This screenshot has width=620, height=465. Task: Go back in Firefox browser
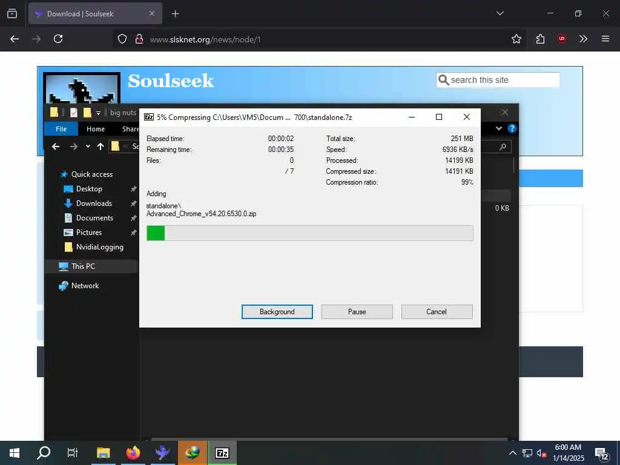[15, 39]
